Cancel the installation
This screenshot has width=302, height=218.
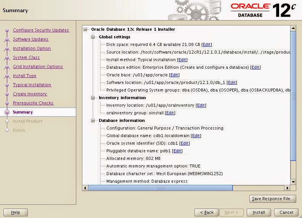coord(286,212)
